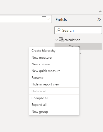Choose Expand all in context menu
This screenshot has width=103, height=132.
tap(54, 105)
